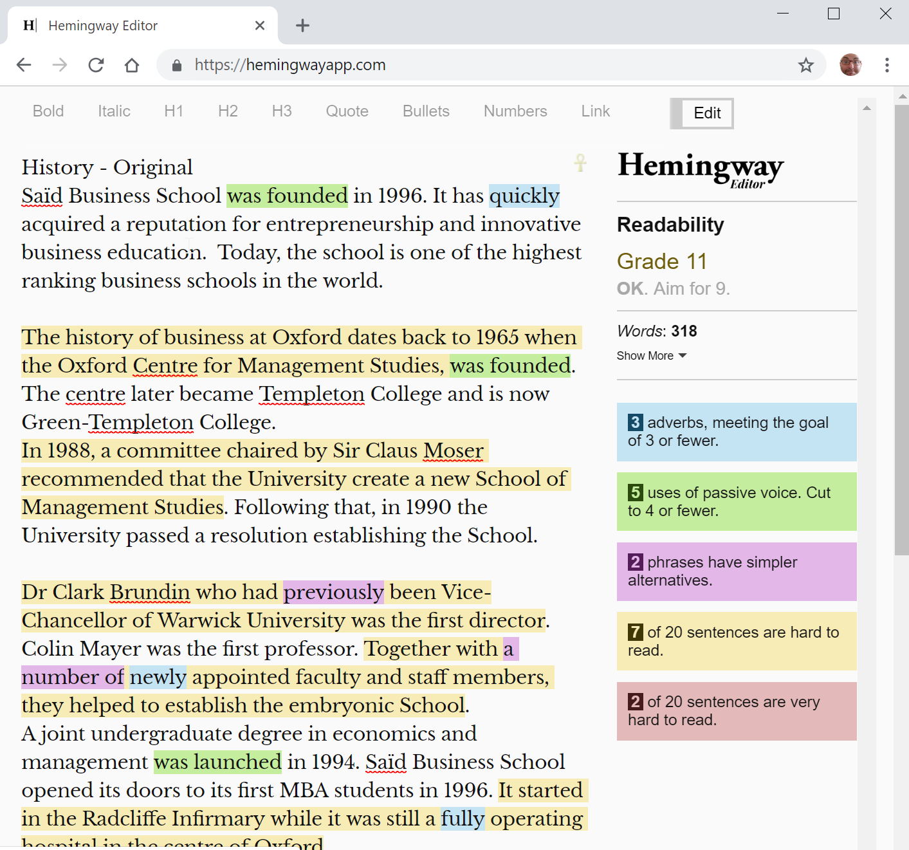Close the Hemingway Editor tab

tap(260, 25)
